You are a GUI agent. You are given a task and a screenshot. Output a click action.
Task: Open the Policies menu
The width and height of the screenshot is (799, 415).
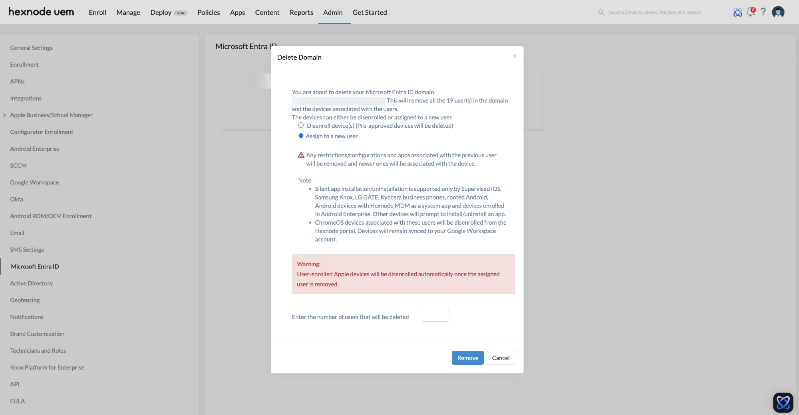(x=209, y=12)
